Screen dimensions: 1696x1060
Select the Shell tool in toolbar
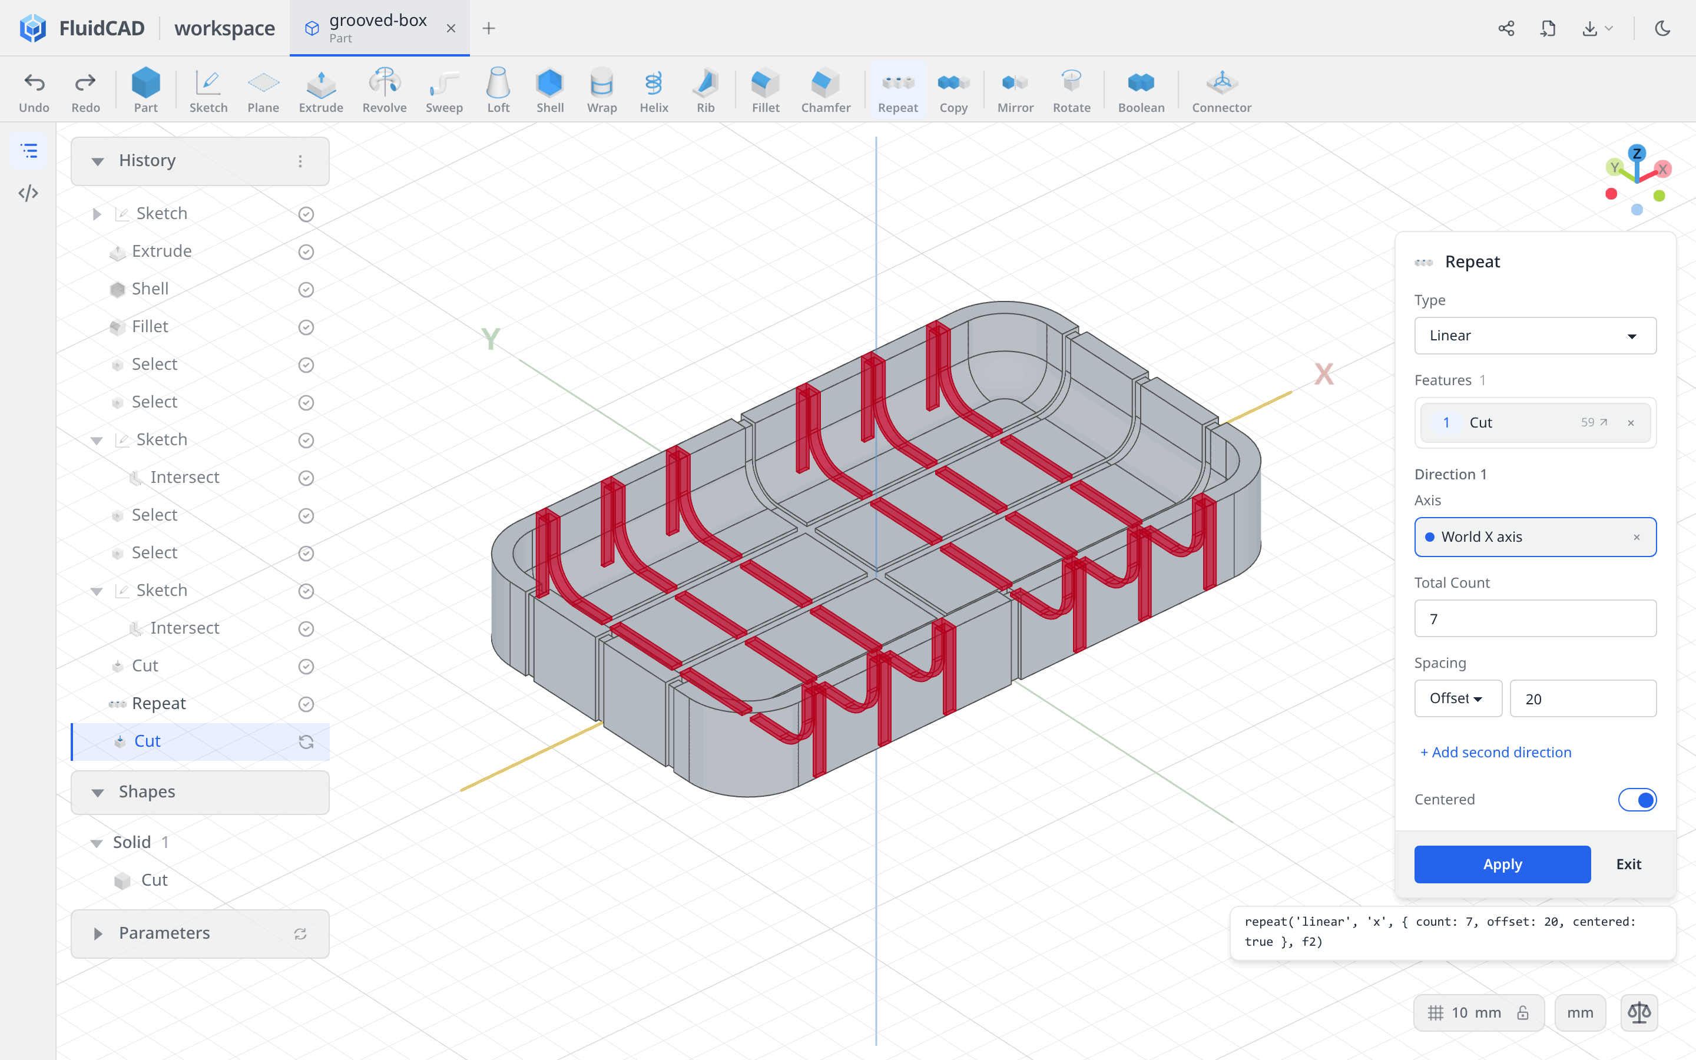tap(550, 91)
